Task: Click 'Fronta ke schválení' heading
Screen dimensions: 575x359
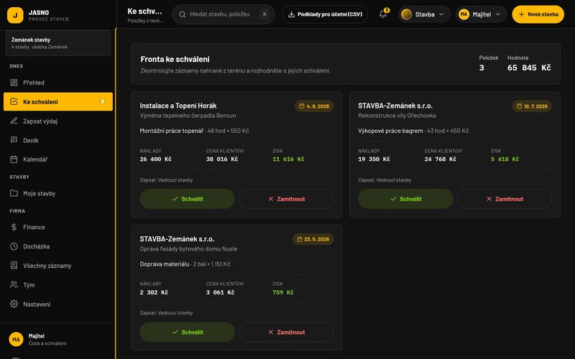Action: [175, 59]
